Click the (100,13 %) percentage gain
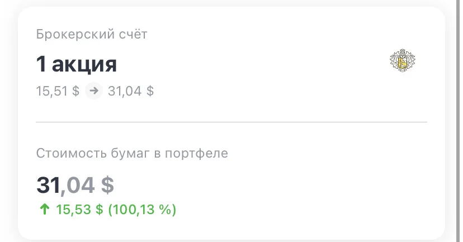This screenshot has width=463, height=242. pyautogui.click(x=143, y=210)
